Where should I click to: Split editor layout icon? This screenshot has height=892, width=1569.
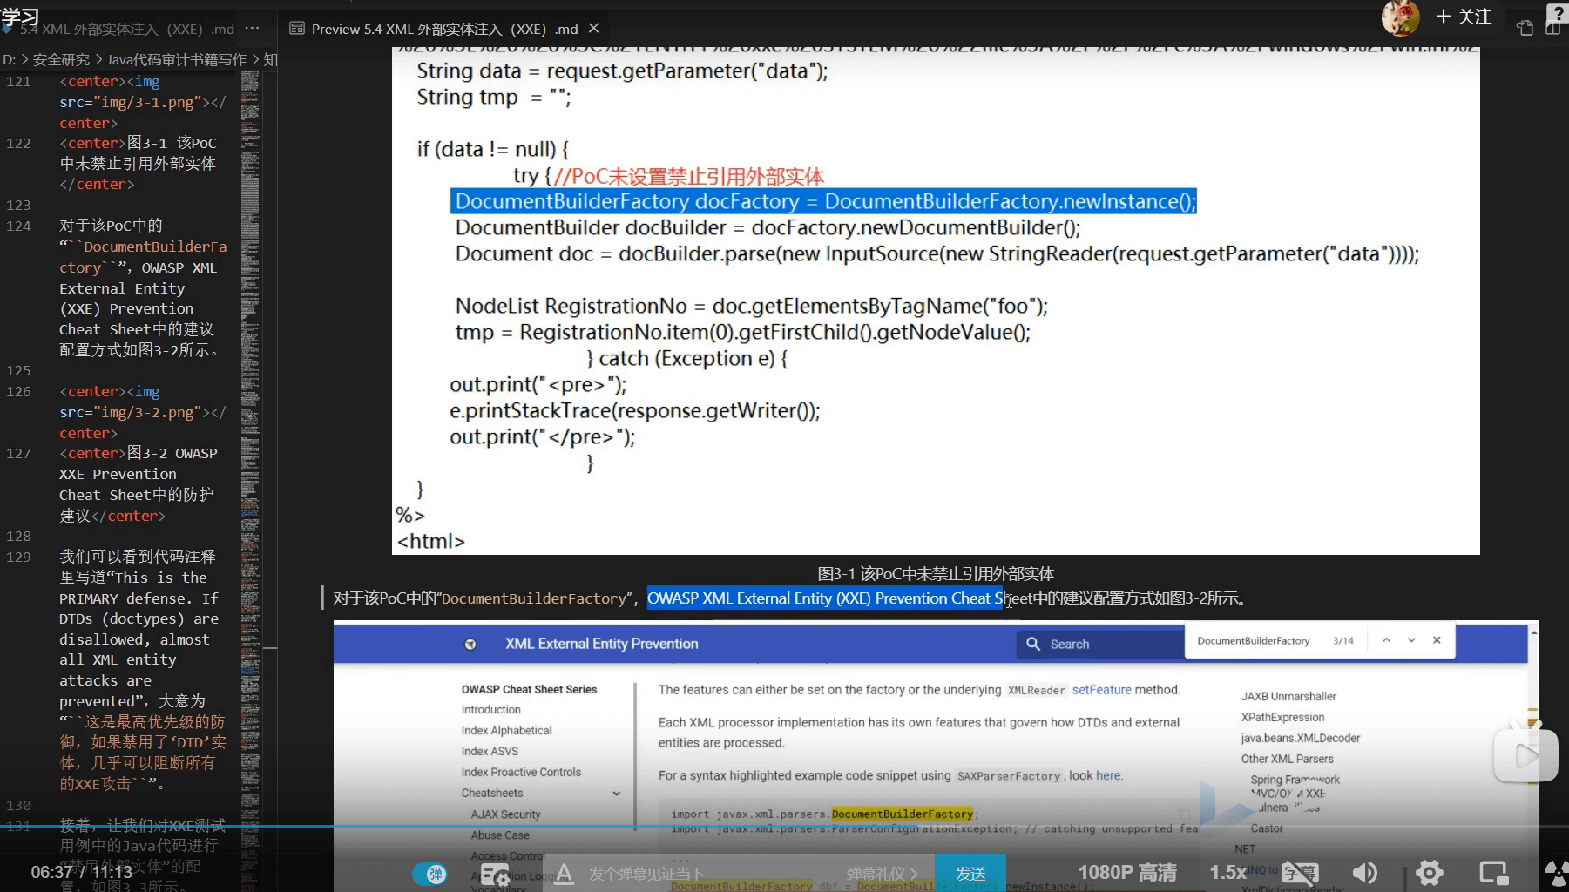tap(1553, 29)
